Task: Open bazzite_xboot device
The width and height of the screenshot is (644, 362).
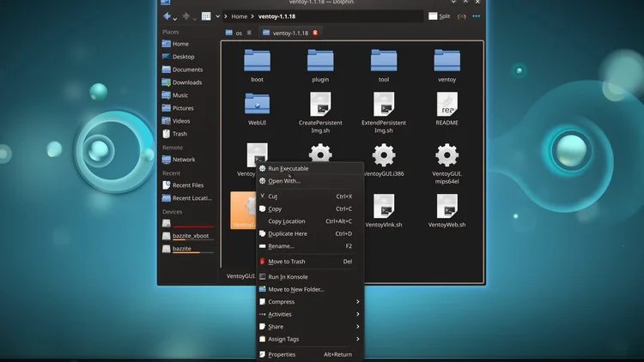Action: point(188,236)
